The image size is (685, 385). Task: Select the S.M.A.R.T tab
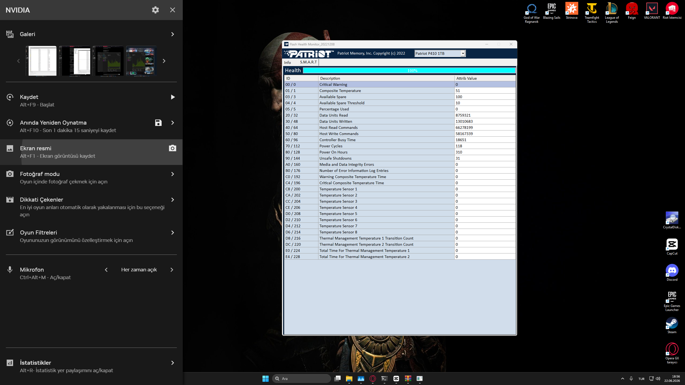tap(308, 62)
